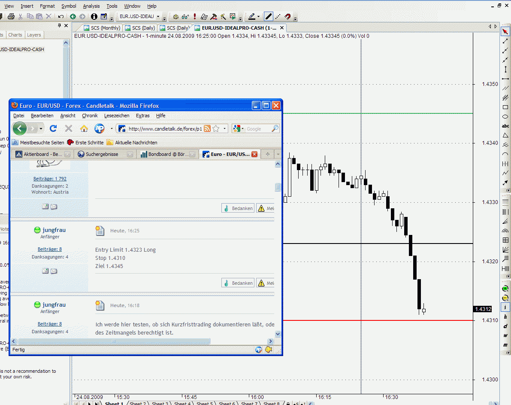Select the arrow pointer tool in drawing toolbar
Viewport: 511px width, 405px height.
click(x=505, y=32)
